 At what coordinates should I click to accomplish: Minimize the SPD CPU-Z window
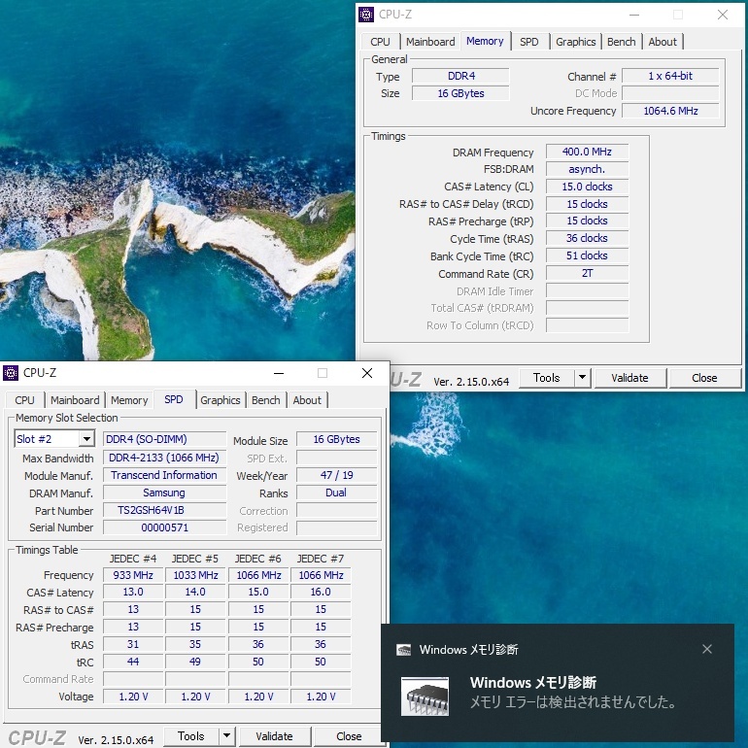(x=278, y=373)
